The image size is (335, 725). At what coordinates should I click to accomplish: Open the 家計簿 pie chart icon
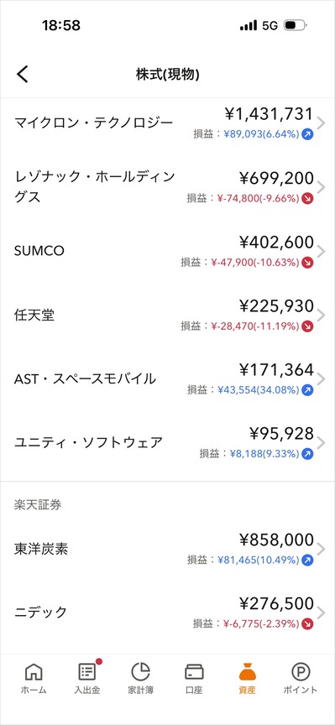click(141, 671)
